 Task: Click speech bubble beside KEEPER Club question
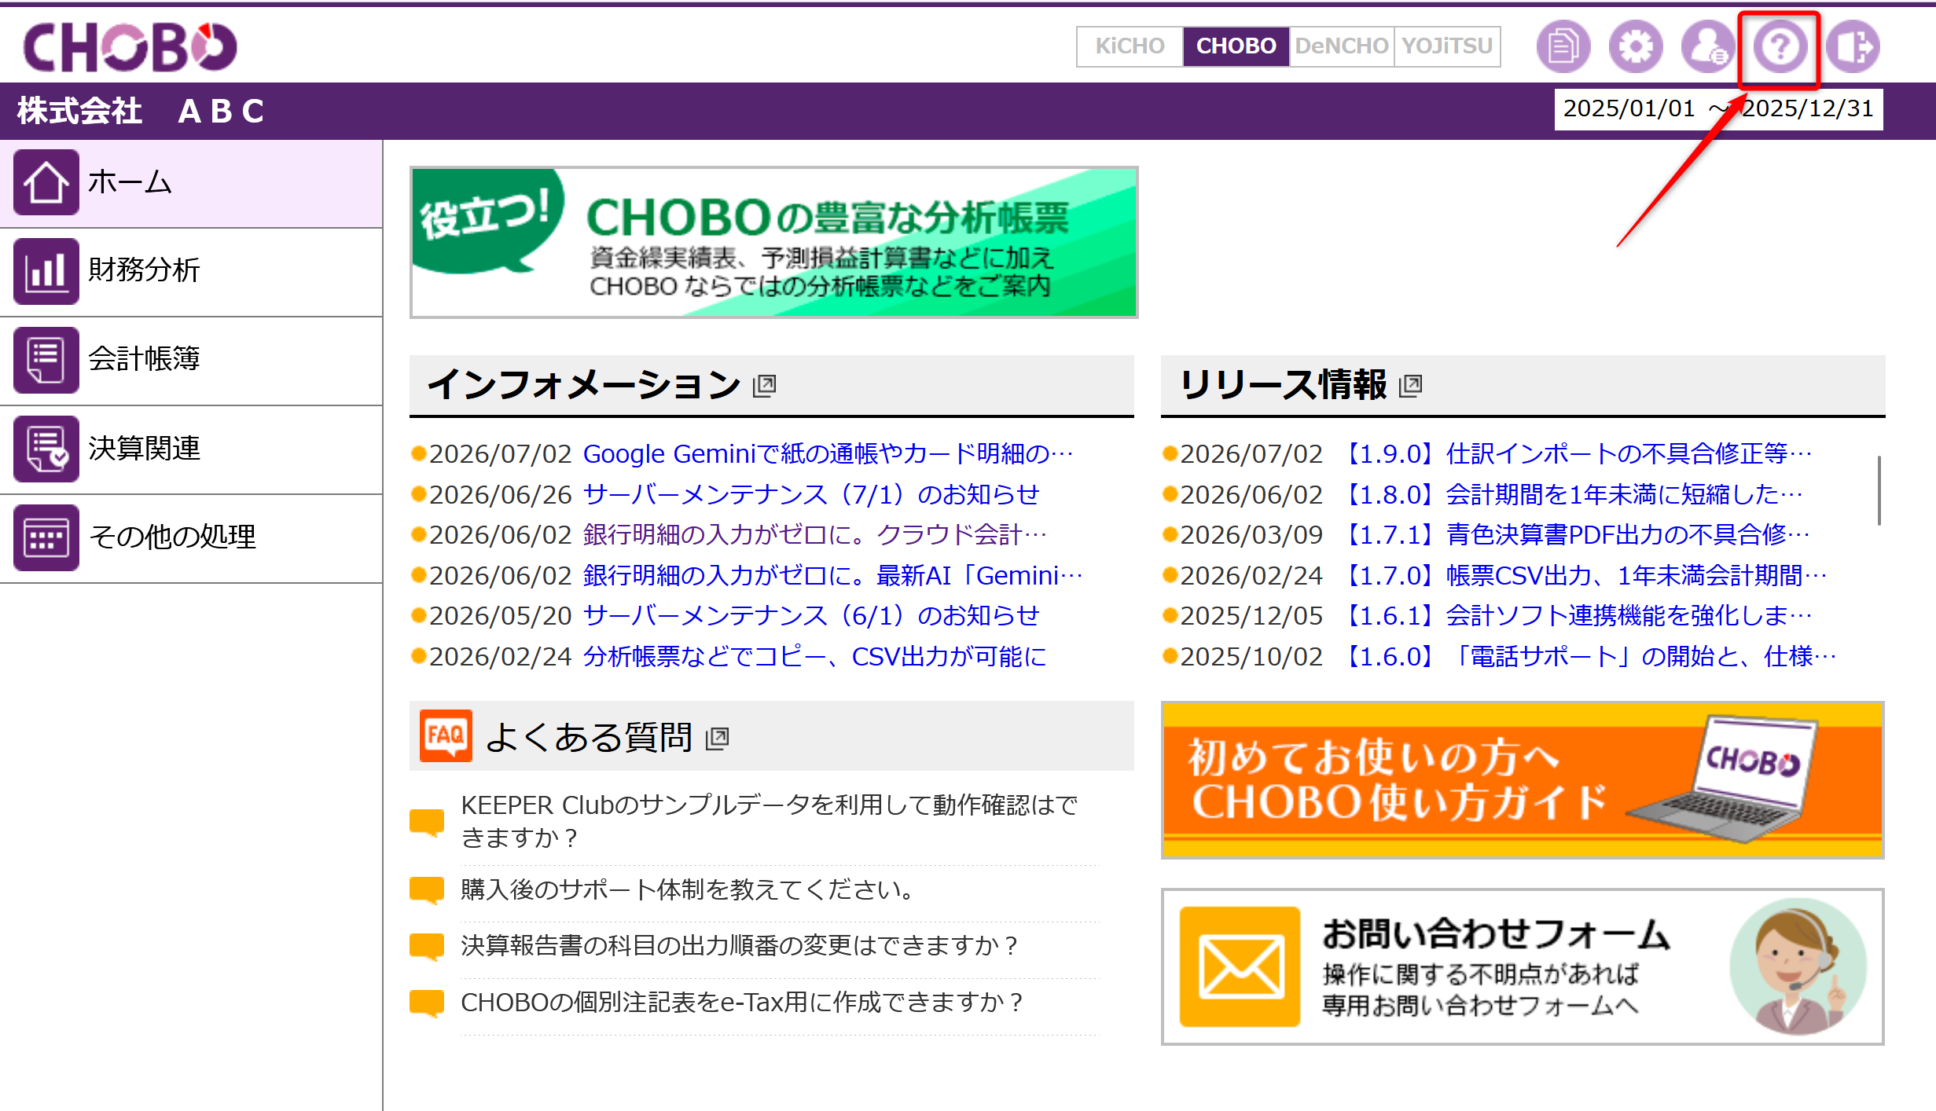pos(427,822)
